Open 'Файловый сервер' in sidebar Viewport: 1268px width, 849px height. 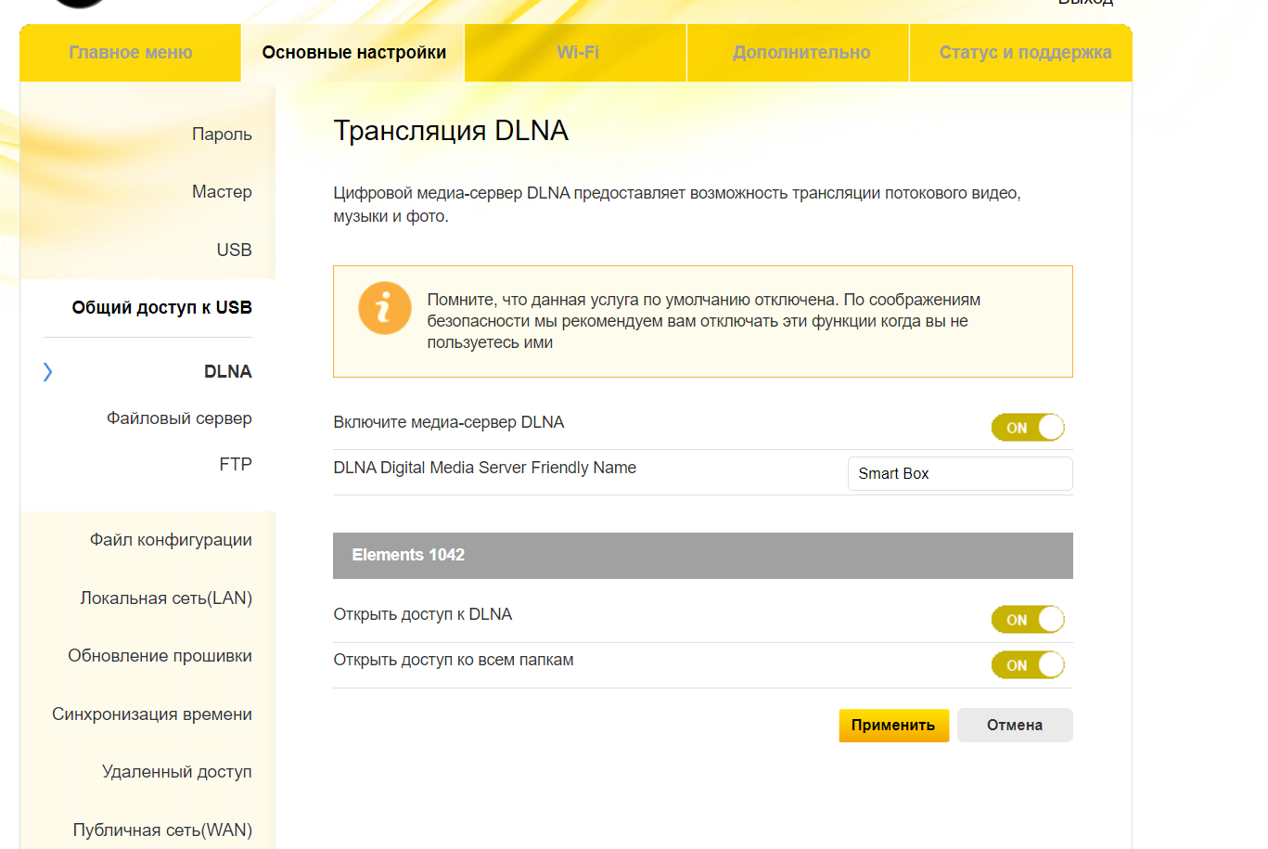point(179,418)
